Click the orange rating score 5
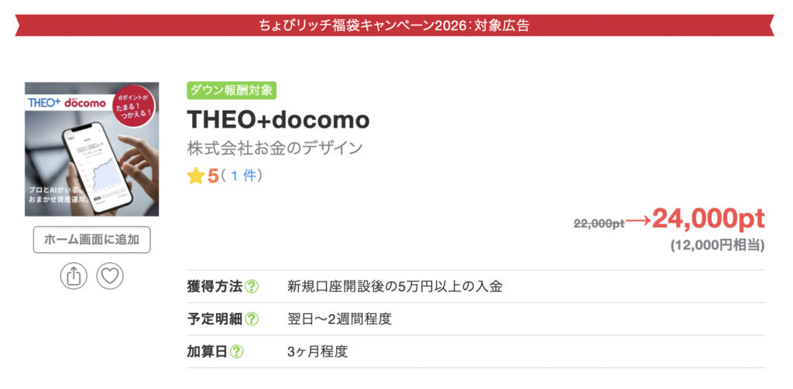The height and width of the screenshot is (389, 793). pyautogui.click(x=213, y=176)
